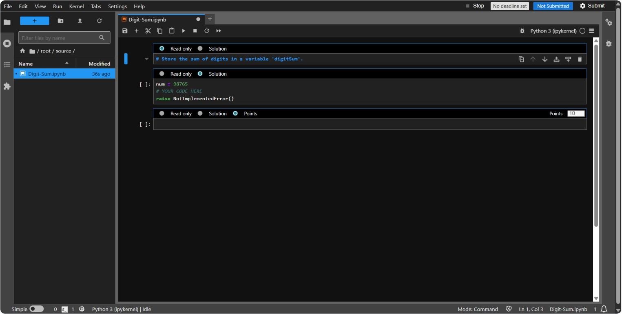Viewport: 622px width, 314px height.
Task: Open the notebook trust shield icon
Action: tap(509, 309)
